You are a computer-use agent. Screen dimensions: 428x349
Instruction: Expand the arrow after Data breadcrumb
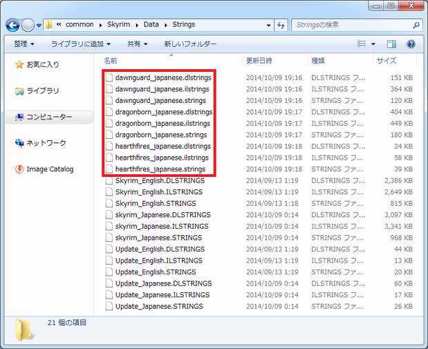pos(166,25)
